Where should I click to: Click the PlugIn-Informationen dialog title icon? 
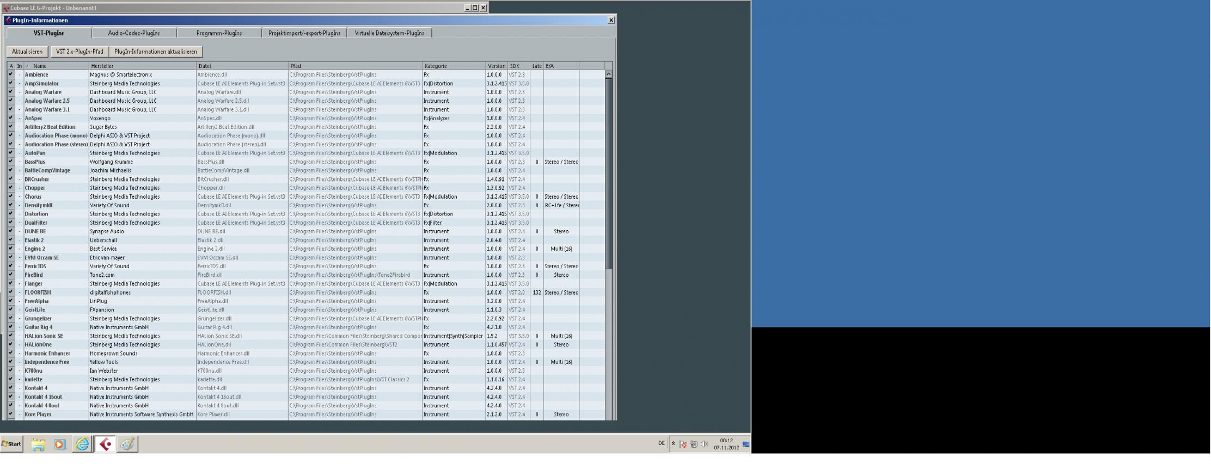tap(8, 20)
